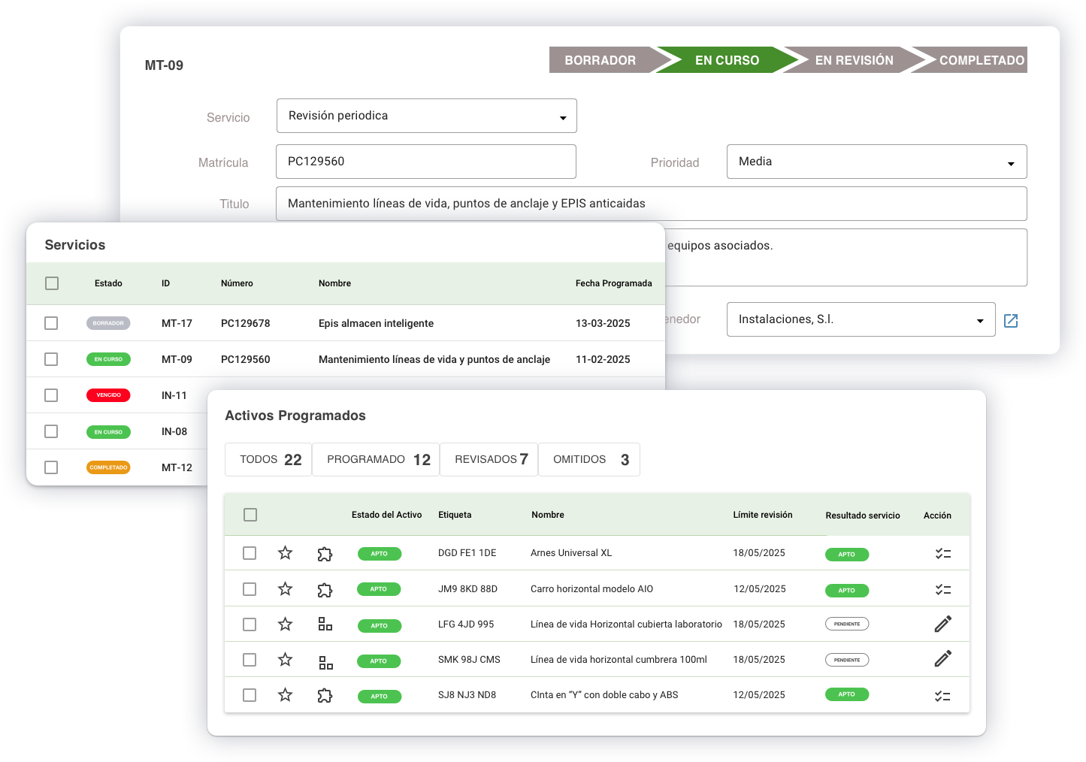Click the COMPLETADO status step
Screen dimensions: 1086x762
[x=981, y=60]
